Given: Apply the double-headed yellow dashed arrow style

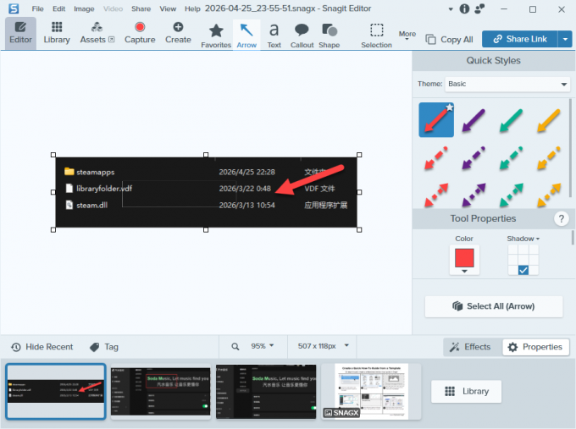Looking at the screenshot, I should (x=548, y=195).
